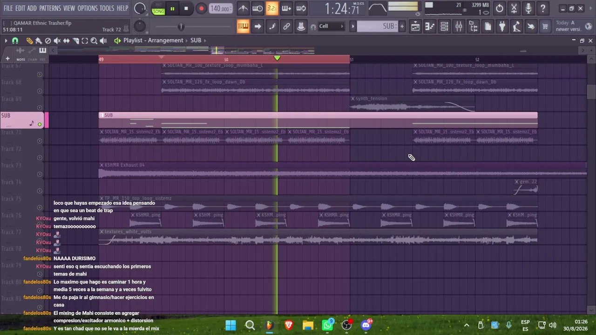Click the one-click audio recording microphone

point(528,8)
